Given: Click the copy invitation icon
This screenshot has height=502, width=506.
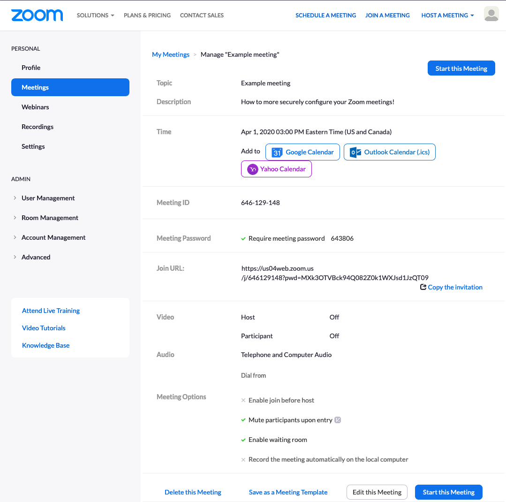Looking at the screenshot, I should (x=423, y=287).
